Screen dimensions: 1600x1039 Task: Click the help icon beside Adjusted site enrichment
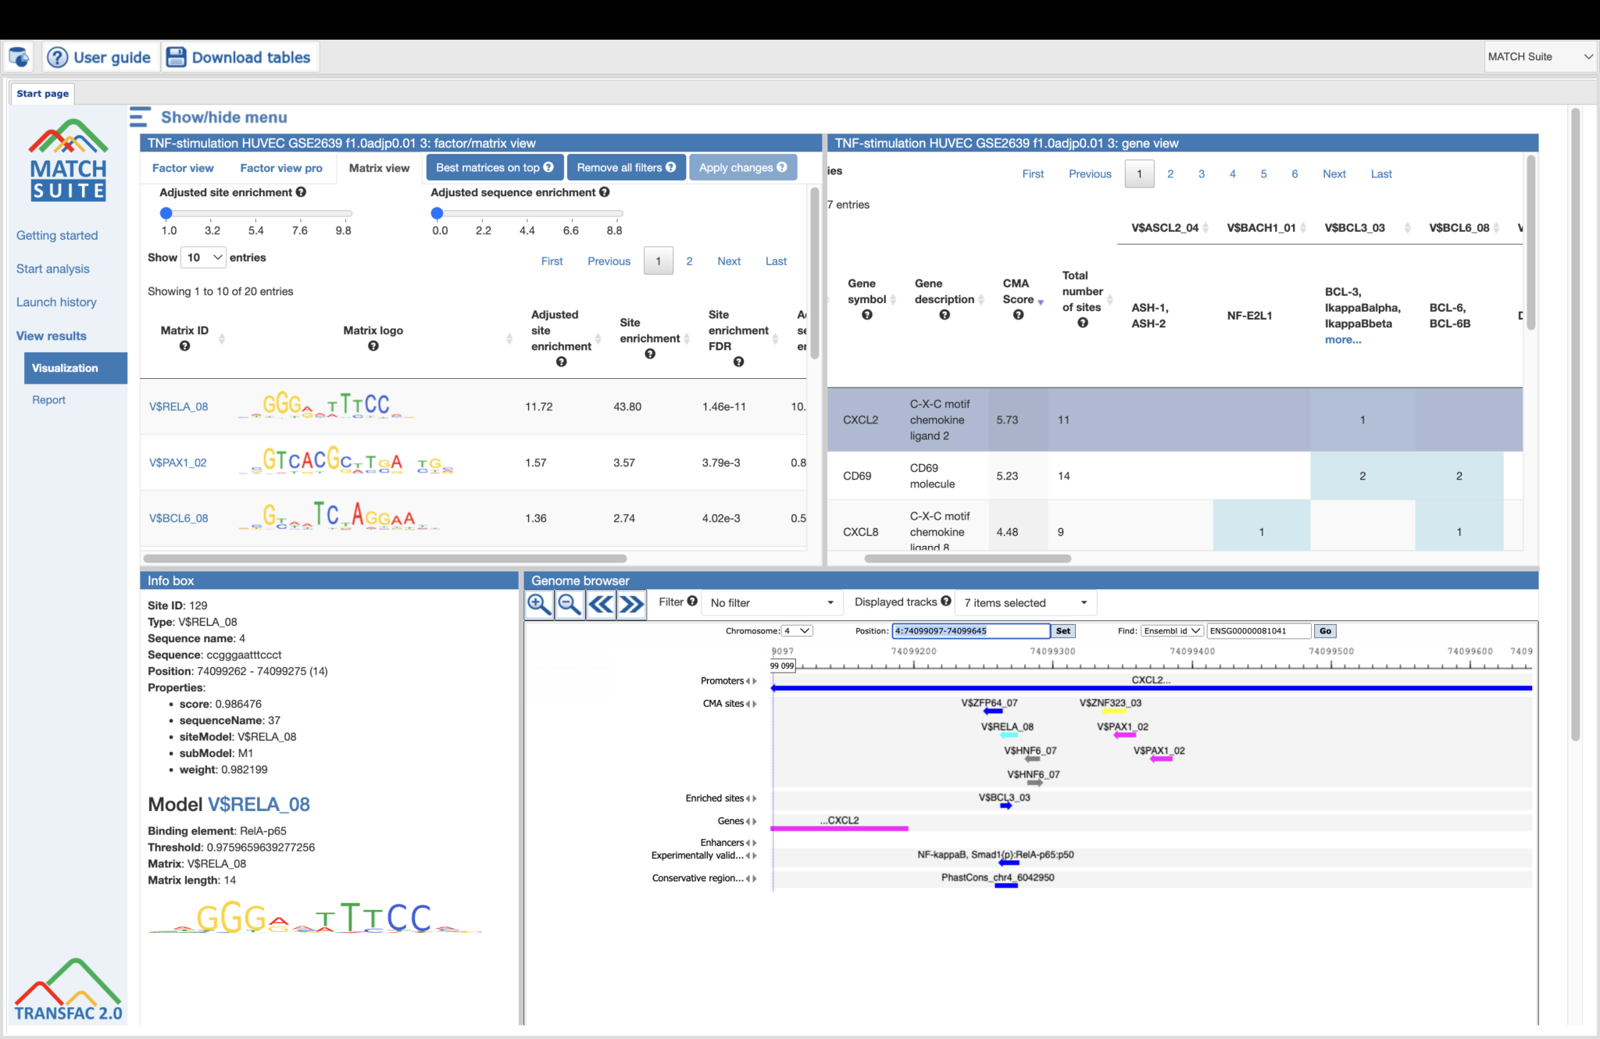click(x=301, y=192)
